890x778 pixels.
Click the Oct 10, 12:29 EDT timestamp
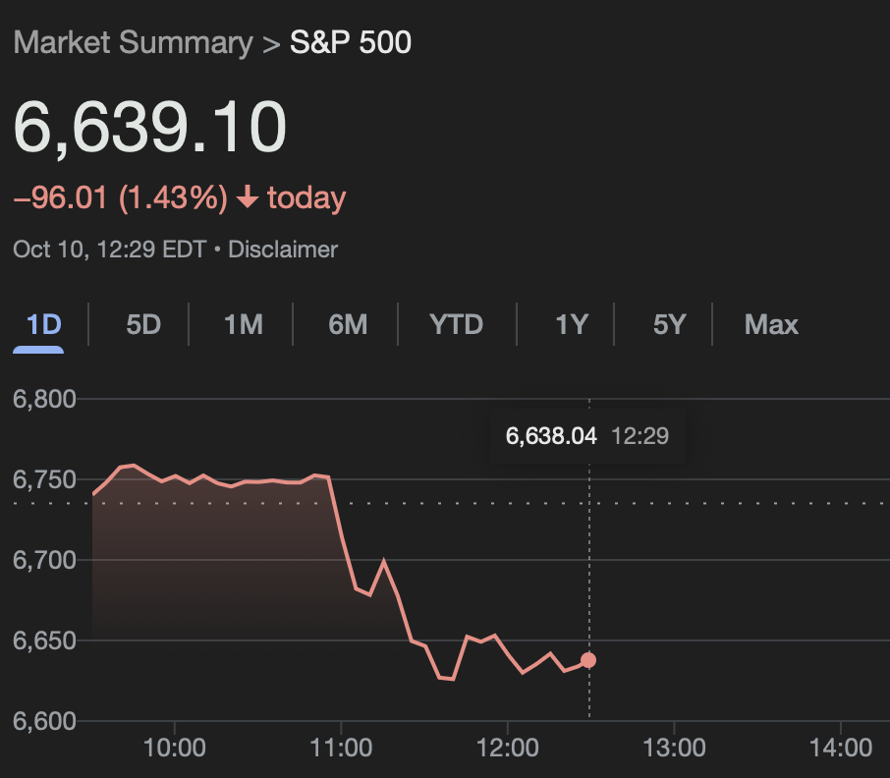[x=110, y=250]
